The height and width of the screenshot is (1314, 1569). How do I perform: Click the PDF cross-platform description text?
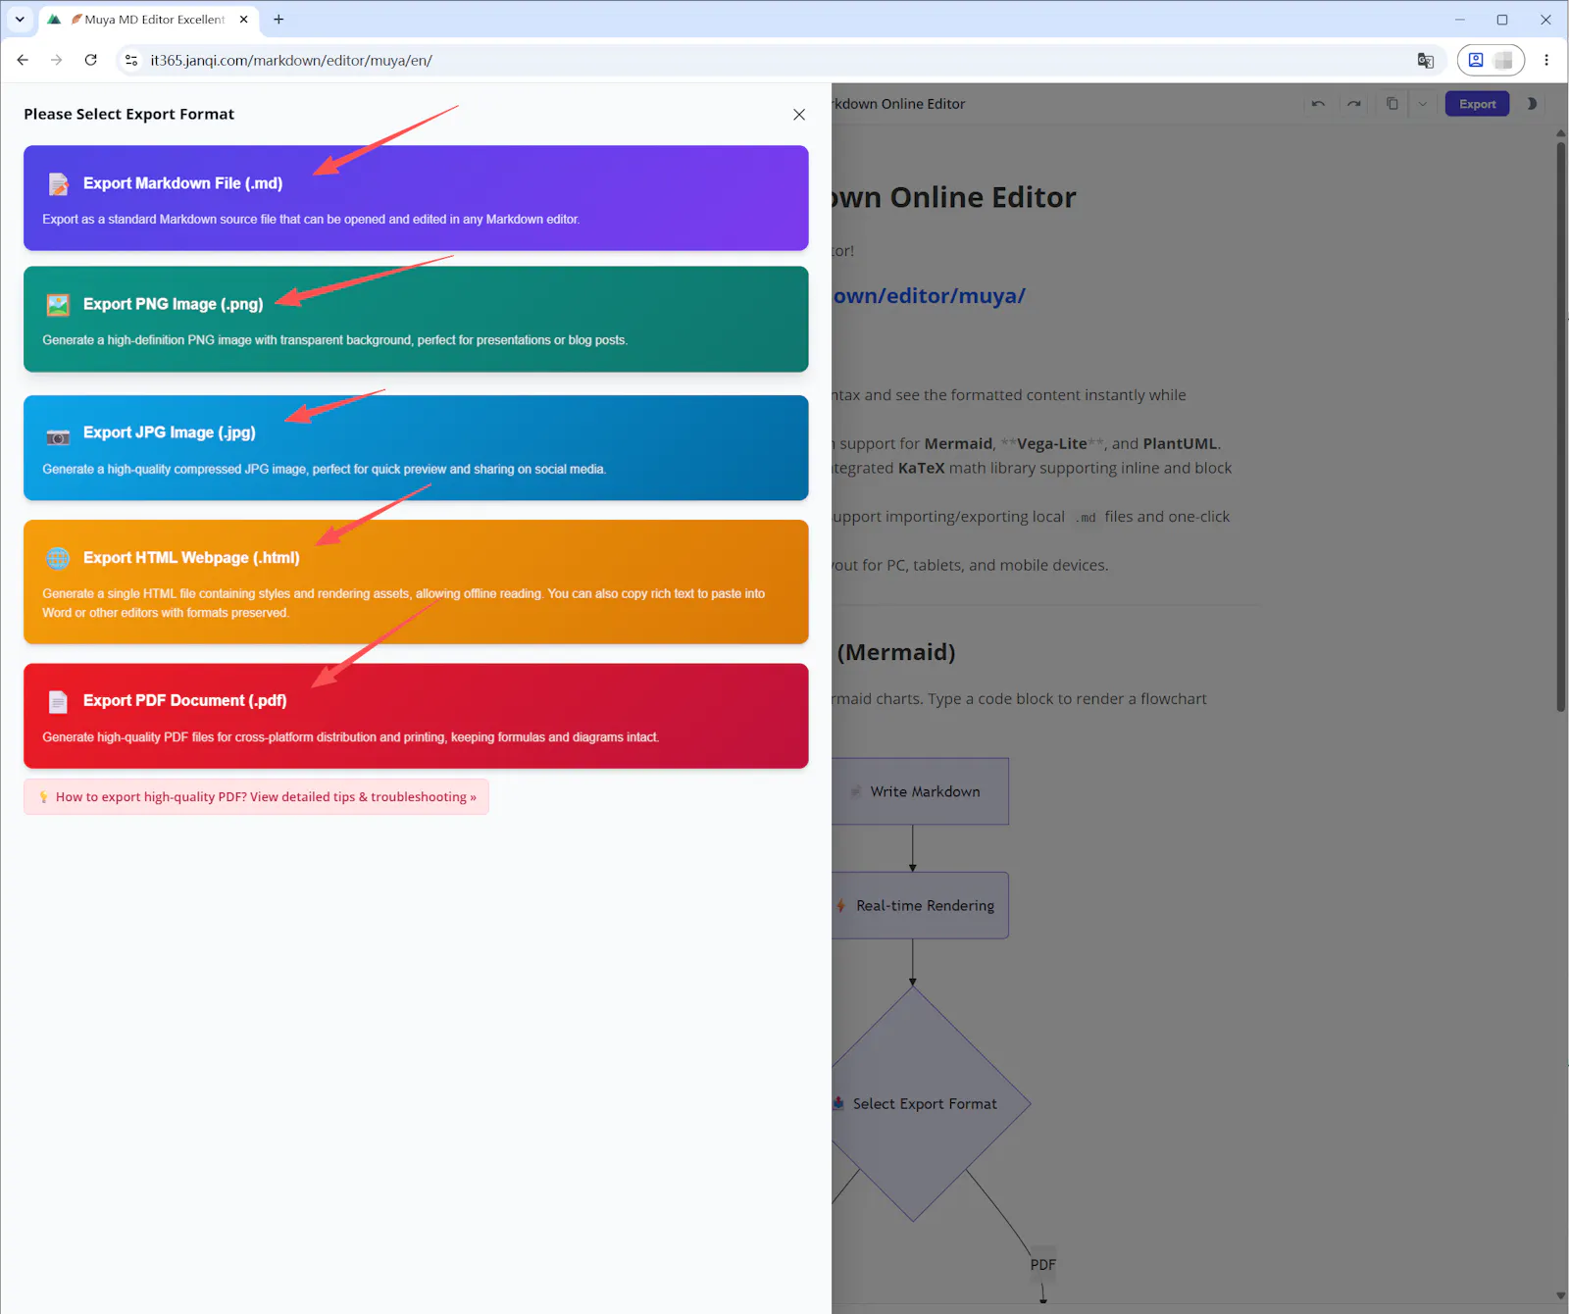pos(351,737)
